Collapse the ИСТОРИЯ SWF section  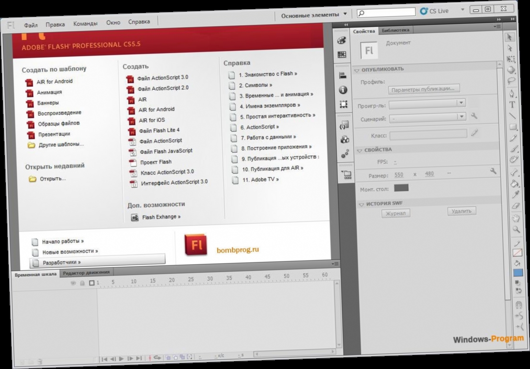362,204
